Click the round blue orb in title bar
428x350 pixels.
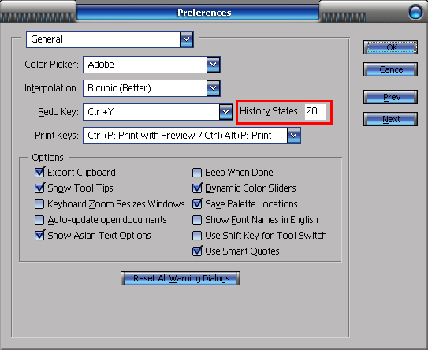(415, 12)
